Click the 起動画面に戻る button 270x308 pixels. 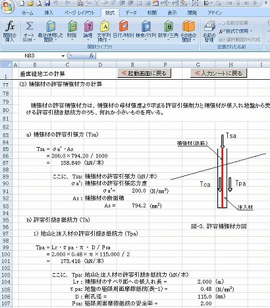[x=144, y=73]
